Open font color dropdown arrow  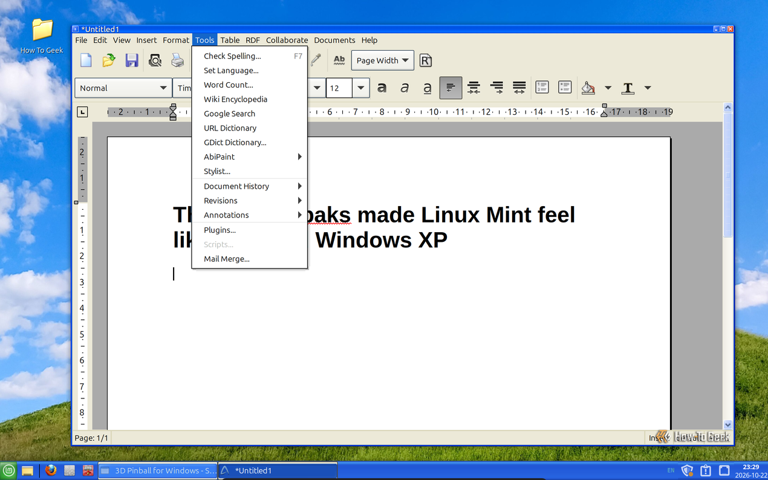648,88
